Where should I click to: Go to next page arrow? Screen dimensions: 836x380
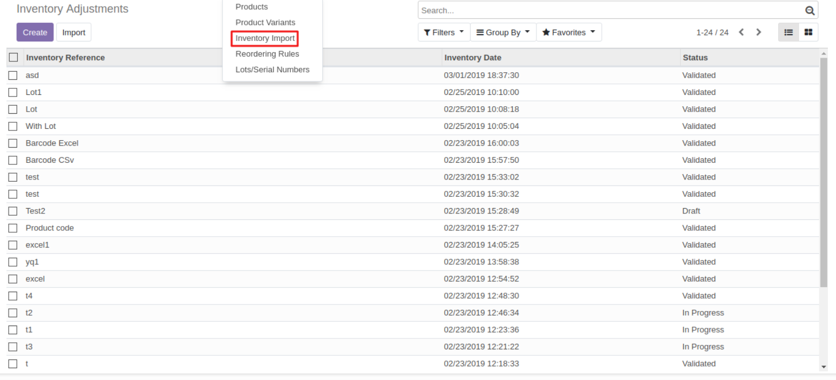click(x=759, y=32)
